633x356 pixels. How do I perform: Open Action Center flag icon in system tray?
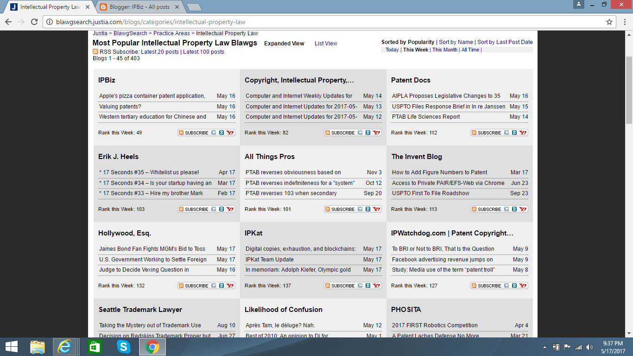567,347
